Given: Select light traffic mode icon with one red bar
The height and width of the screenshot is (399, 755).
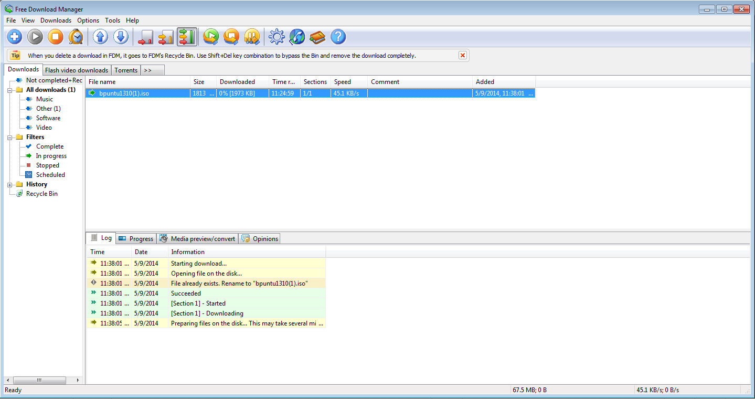Looking at the screenshot, I should point(145,37).
